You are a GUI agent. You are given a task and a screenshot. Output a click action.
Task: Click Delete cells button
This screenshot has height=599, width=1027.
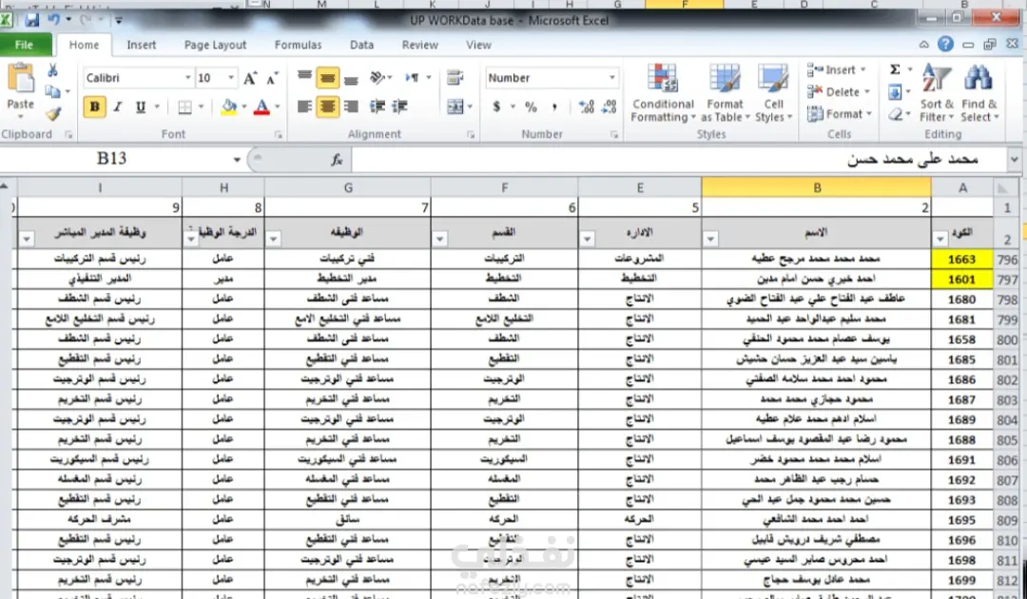click(839, 92)
